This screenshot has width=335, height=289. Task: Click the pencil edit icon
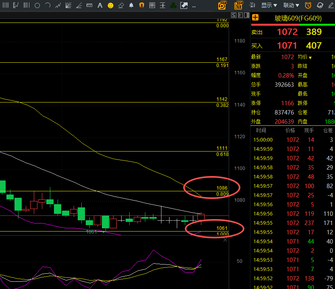(x=331, y=5)
